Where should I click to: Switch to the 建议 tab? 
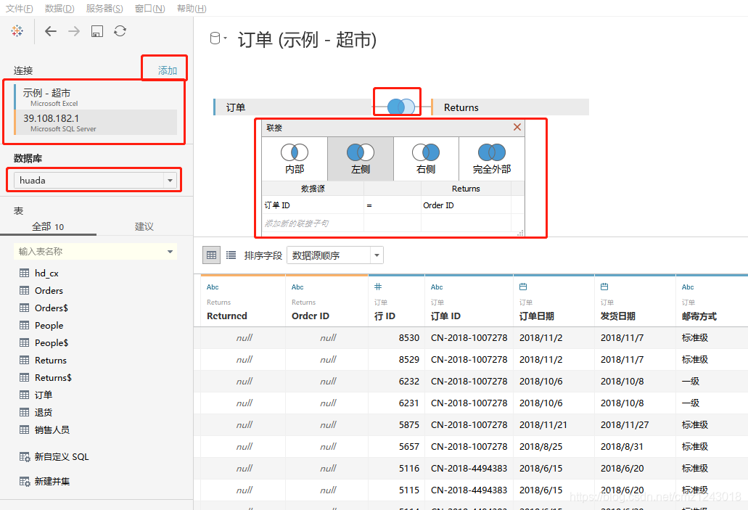click(144, 226)
